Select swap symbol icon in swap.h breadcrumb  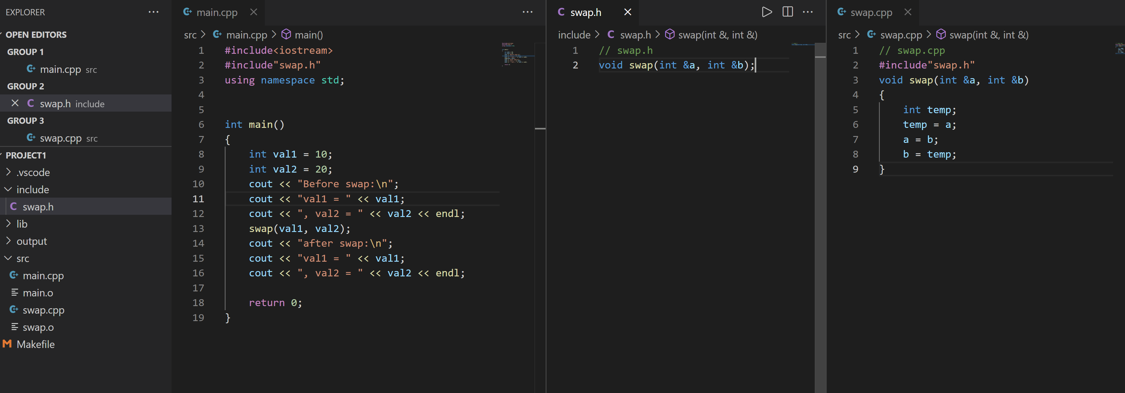tap(670, 34)
